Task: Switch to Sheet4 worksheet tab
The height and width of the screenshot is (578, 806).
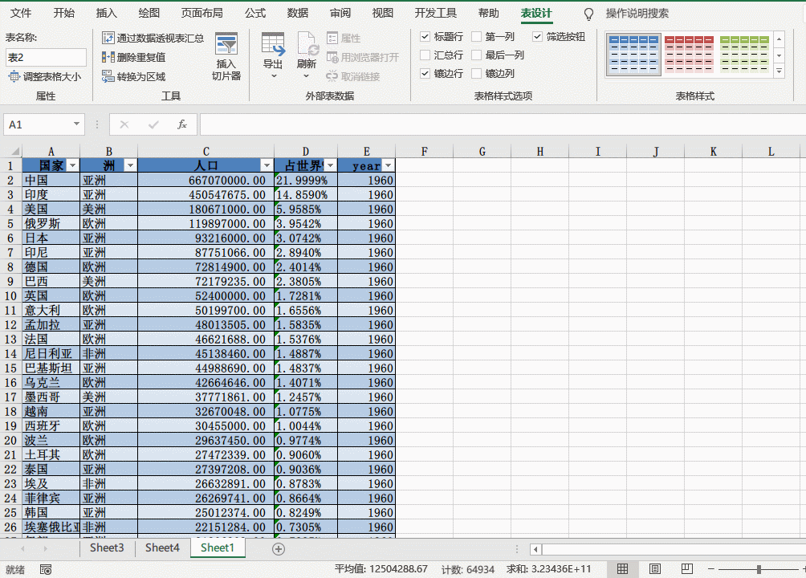Action: [162, 547]
